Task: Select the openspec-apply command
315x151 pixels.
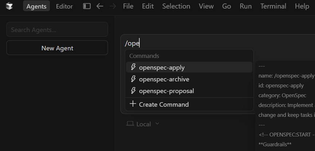Action: pyautogui.click(x=162, y=67)
